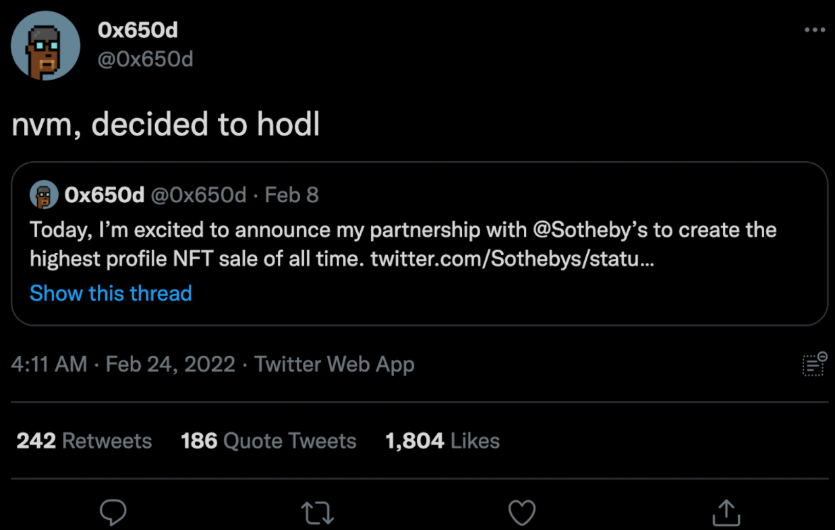View the 242 Retweets list
Screen dimensions: 835x530
pos(84,441)
